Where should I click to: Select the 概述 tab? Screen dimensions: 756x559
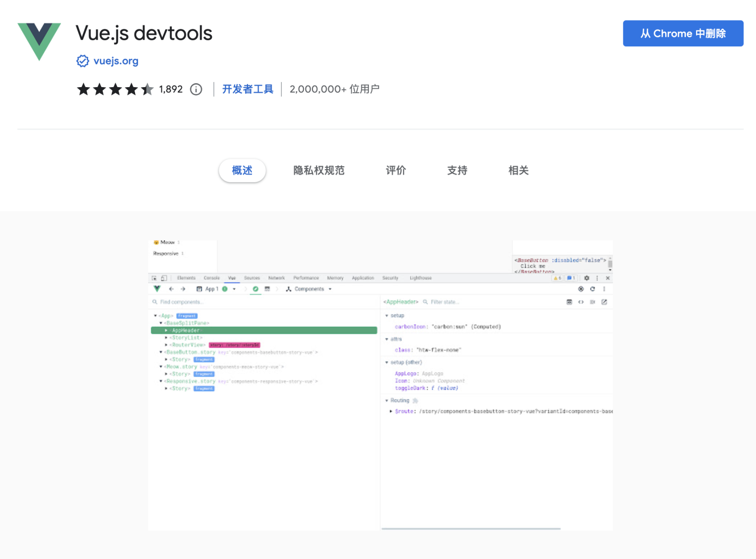pyautogui.click(x=242, y=170)
